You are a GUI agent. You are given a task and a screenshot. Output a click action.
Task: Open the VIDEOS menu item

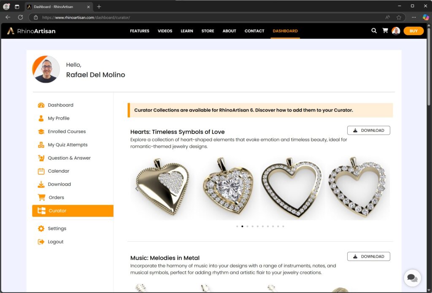point(165,31)
